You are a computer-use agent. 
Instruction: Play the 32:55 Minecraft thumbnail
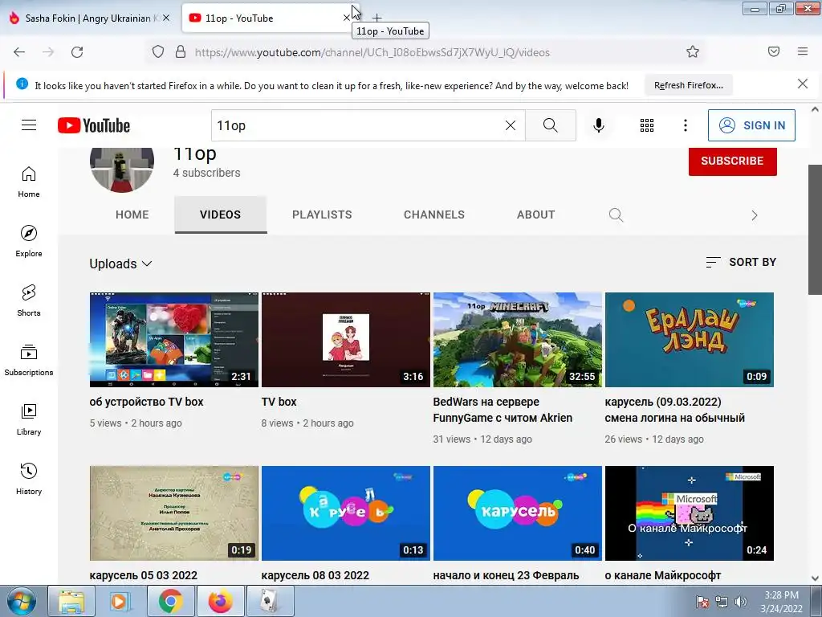click(x=518, y=340)
